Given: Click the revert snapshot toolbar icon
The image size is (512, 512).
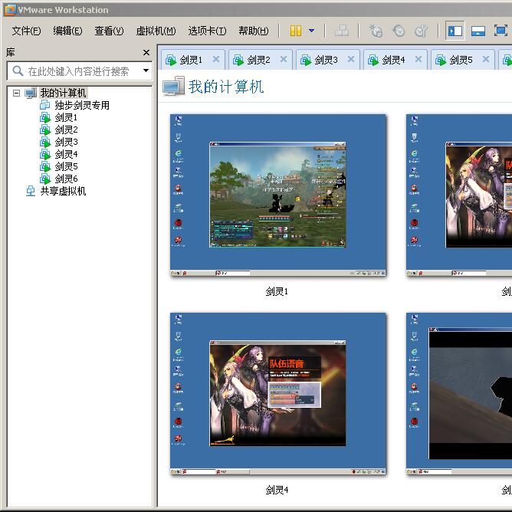Looking at the screenshot, I should pyautogui.click(x=399, y=31).
